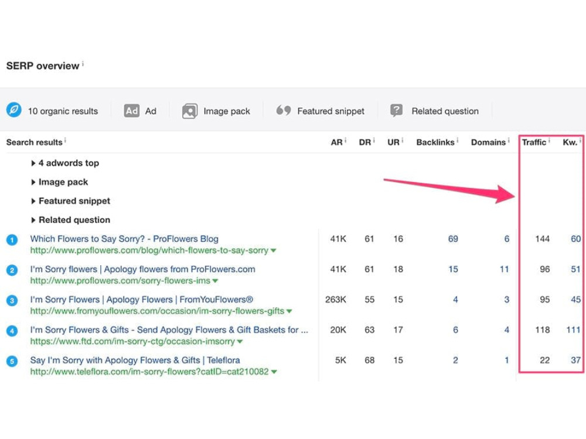Image resolution: width=586 pixels, height=439 pixels.
Task: Click the info icon next to Backlinks
Action: point(458,140)
